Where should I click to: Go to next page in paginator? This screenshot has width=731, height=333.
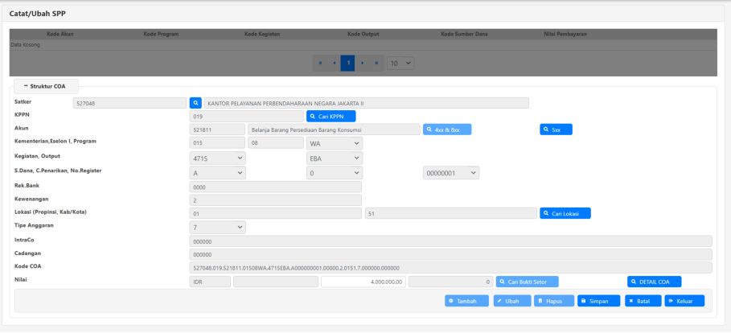pos(361,63)
